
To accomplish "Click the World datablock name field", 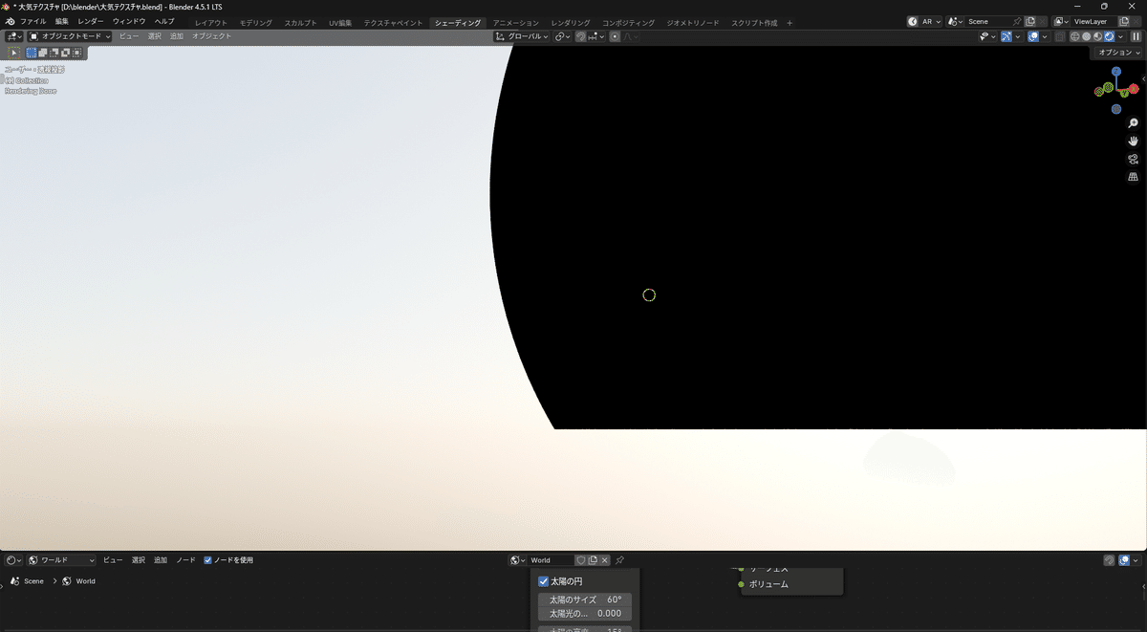I will (552, 560).
